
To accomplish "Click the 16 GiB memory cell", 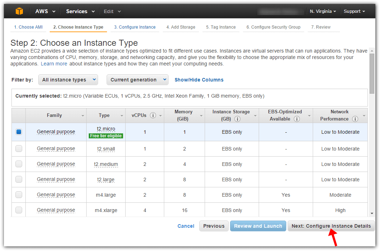I will click(185, 210).
